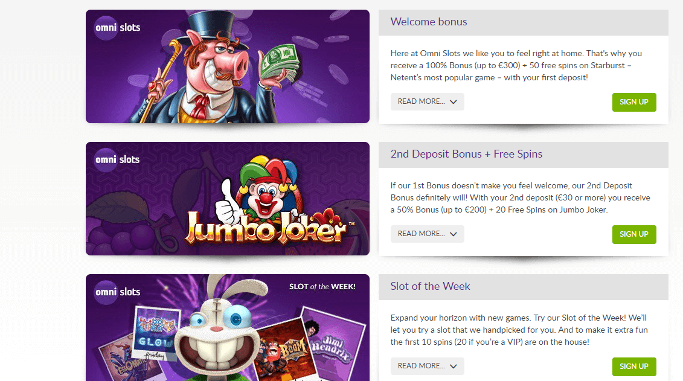The width and height of the screenshot is (683, 381).
Task: Click the omni slots logo on Jumbo Joker banner
Action: point(117,160)
